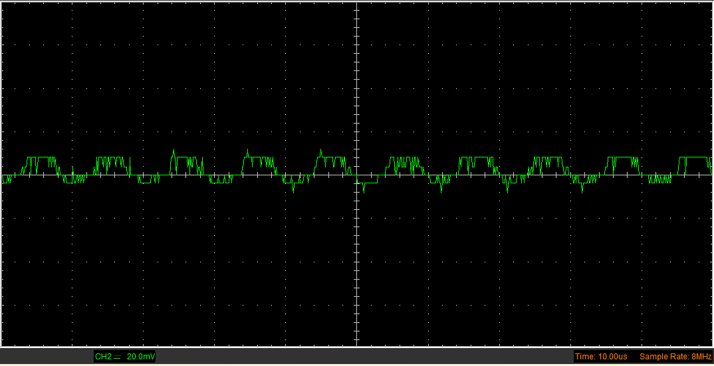The width and height of the screenshot is (714, 366).
Task: Click the right end of the horizontal center axis
Action: (x=710, y=175)
